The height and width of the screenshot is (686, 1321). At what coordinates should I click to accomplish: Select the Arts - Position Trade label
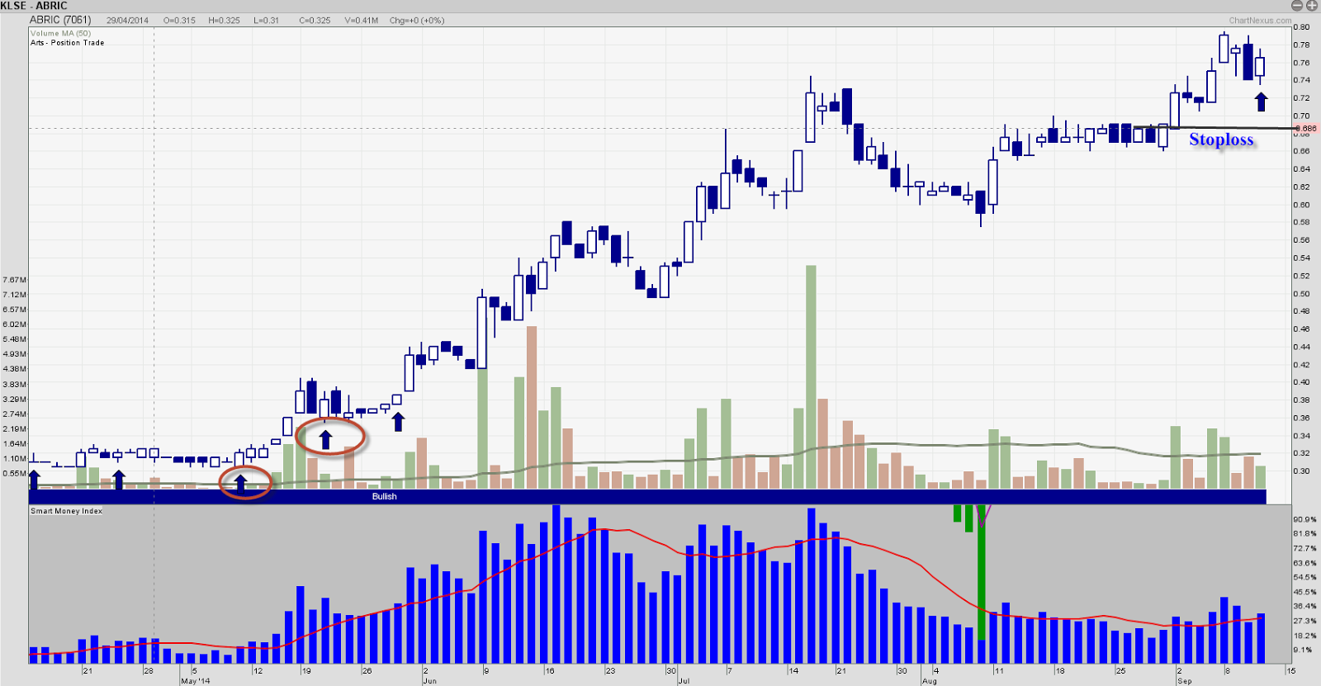coord(68,43)
